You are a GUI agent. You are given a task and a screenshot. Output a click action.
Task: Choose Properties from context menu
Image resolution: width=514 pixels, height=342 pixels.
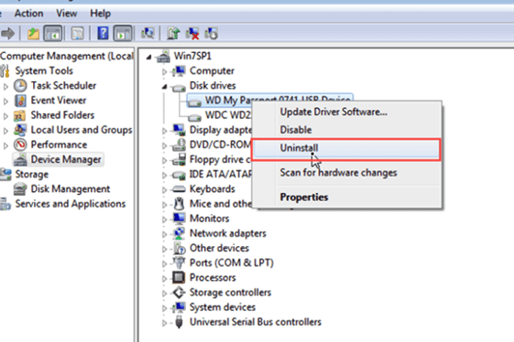point(346,197)
